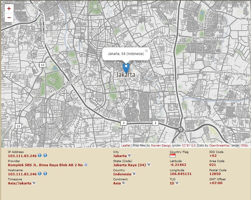This screenshot has height=200, width=251.
Task: Click the Indonesia country flag image
Action: pos(173,156)
